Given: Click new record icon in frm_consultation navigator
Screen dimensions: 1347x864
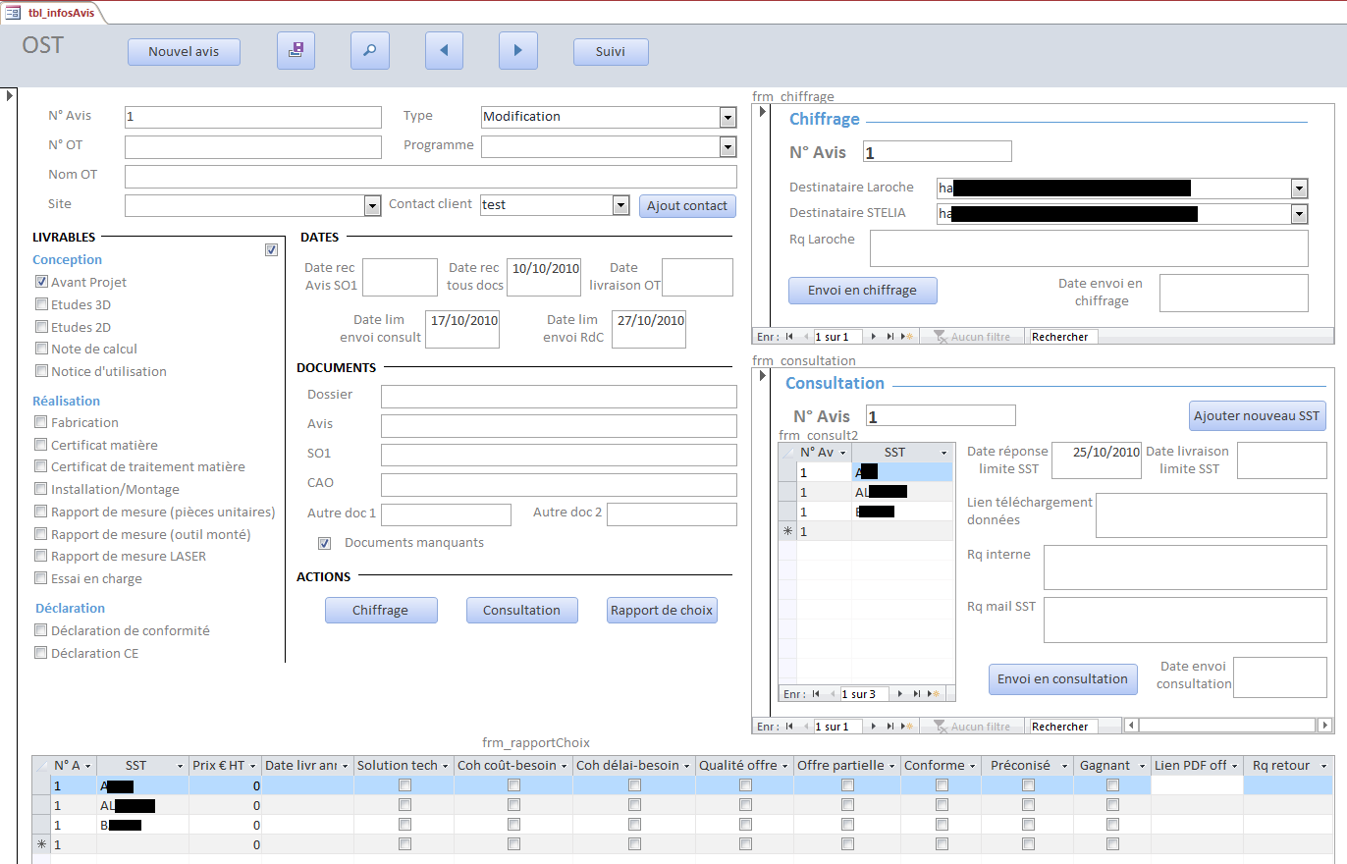Looking at the screenshot, I should [x=908, y=727].
